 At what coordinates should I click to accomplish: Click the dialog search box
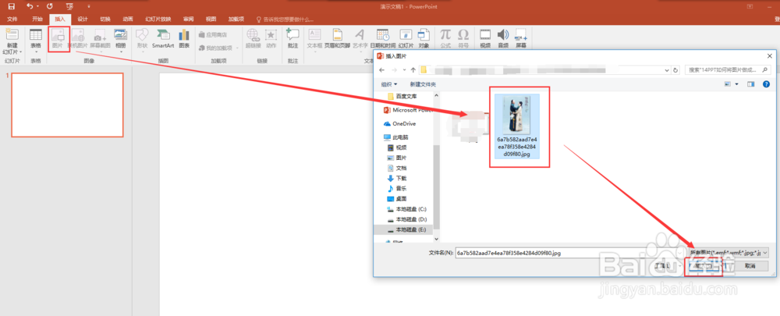click(x=729, y=70)
